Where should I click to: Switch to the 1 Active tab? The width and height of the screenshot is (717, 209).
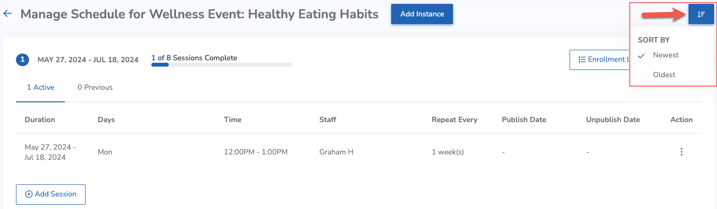[41, 88]
